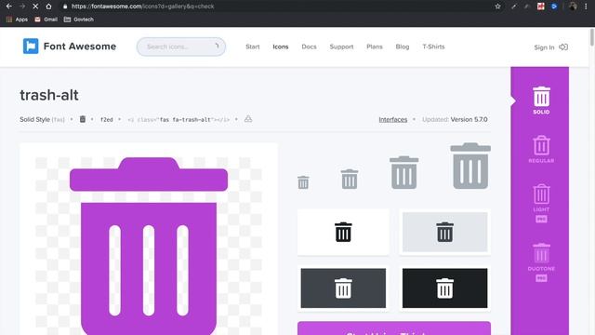This screenshot has width=595, height=335.
Task: Click the white background trash preview
Action: click(x=343, y=232)
